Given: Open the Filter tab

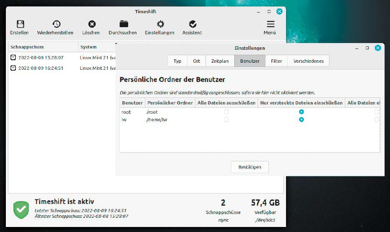Looking at the screenshot, I should point(276,61).
